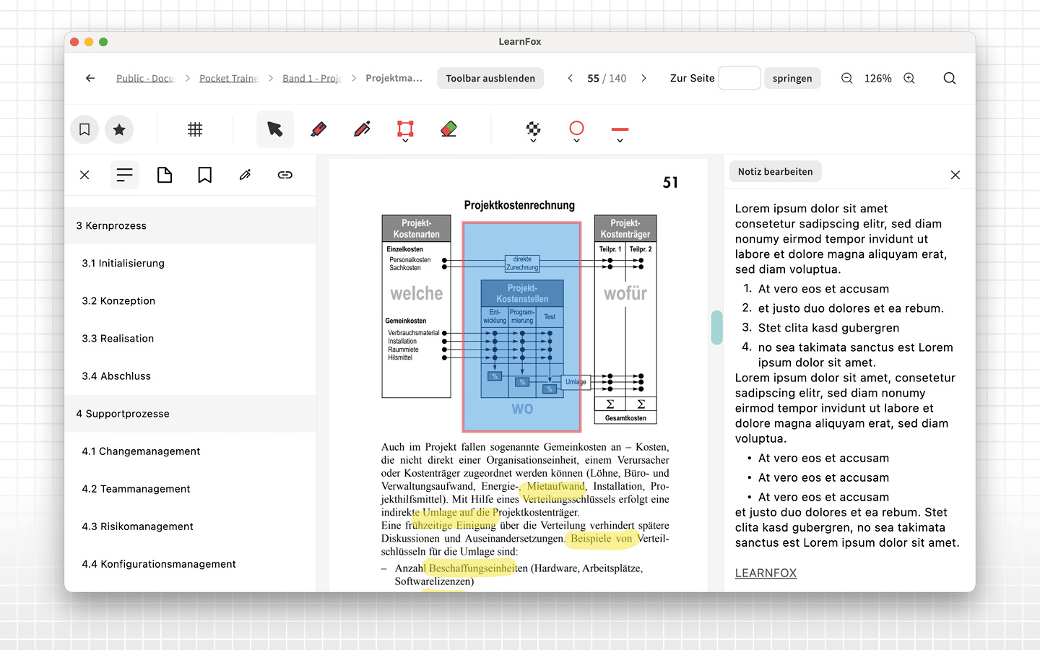
Task: Switch to the bookmarks tab in sidebar
Action: 205,175
